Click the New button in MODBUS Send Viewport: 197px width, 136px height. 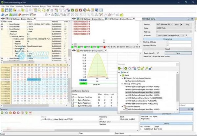coord(177,25)
